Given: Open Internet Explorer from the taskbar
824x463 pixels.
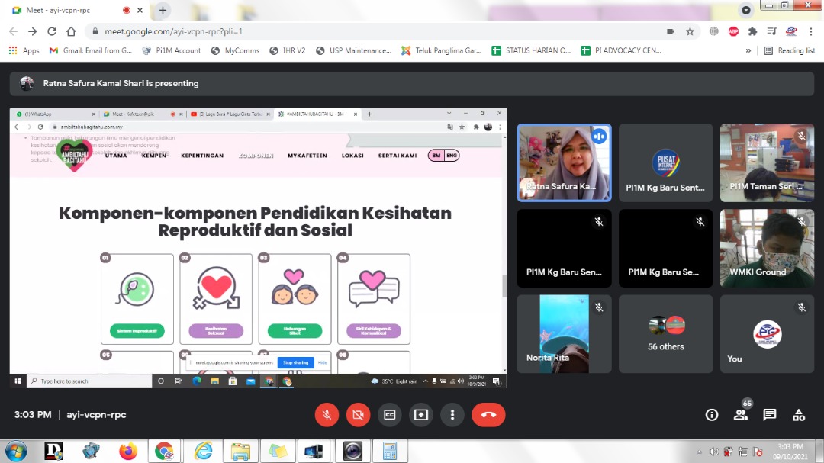Looking at the screenshot, I should 203,452.
